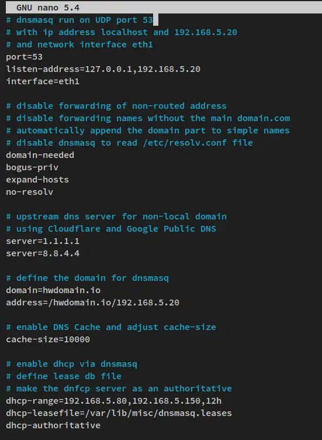Viewport: 322px width, 440px height.
Task: Place cursor on expand-hosts line
Action: tap(37, 180)
